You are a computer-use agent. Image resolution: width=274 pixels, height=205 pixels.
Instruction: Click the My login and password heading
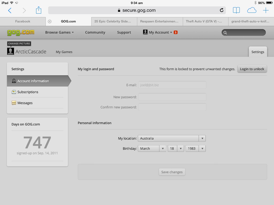[96, 69]
